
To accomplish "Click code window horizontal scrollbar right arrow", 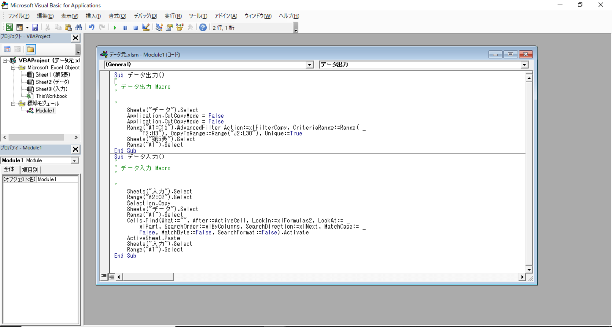I will point(522,277).
